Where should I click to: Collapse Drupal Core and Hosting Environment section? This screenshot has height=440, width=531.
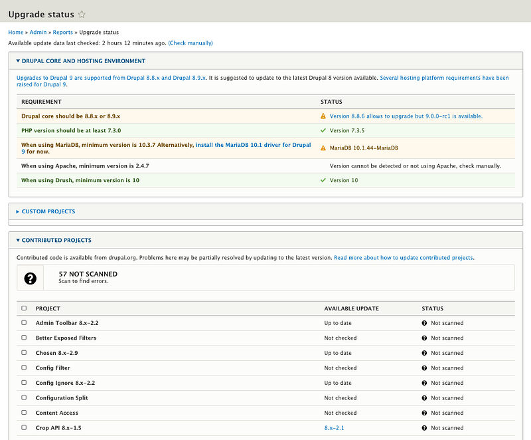coord(80,61)
